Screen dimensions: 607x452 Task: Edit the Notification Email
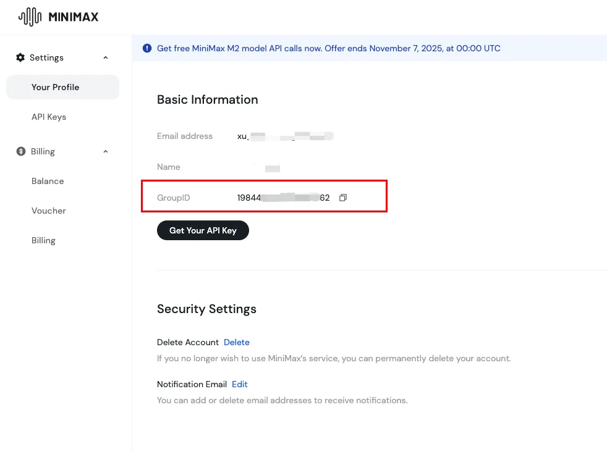pyautogui.click(x=240, y=384)
